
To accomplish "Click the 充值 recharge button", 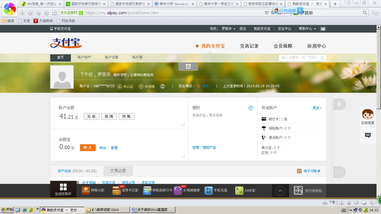I will (x=91, y=117).
